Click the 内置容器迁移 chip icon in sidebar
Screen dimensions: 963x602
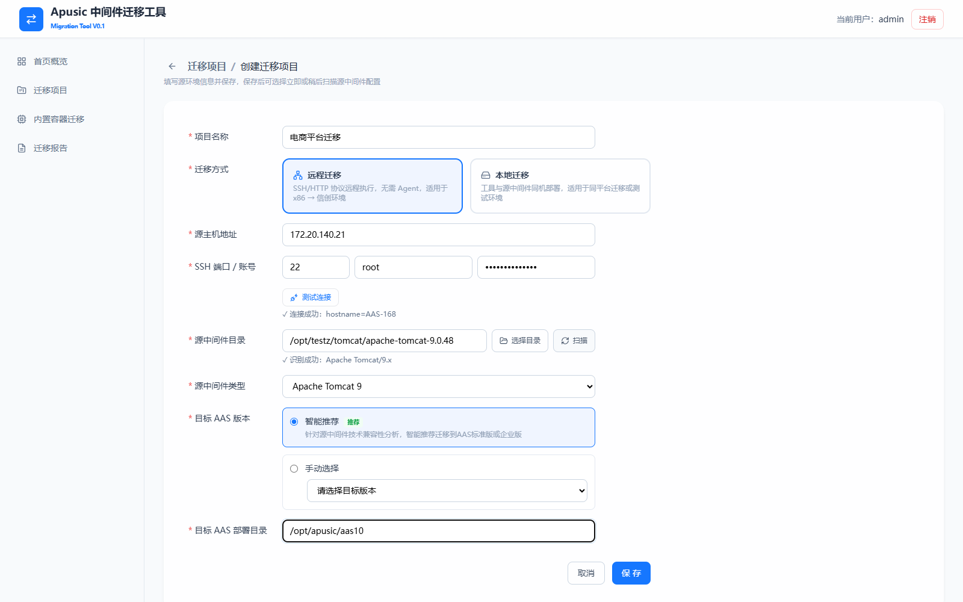22,119
